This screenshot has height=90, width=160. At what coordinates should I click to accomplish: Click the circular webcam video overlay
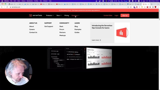click(18, 72)
